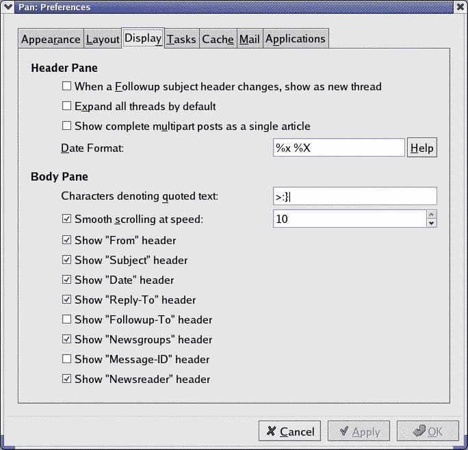The image size is (468, 450).
Task: Switch to the Appearance tab
Action: click(x=51, y=39)
